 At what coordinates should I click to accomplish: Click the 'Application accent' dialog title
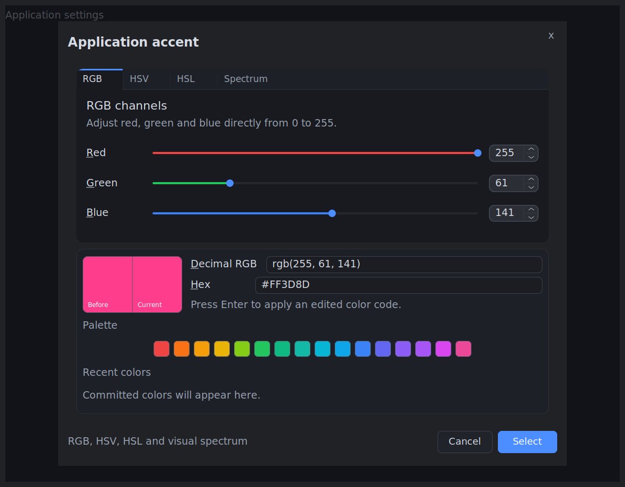pos(133,42)
